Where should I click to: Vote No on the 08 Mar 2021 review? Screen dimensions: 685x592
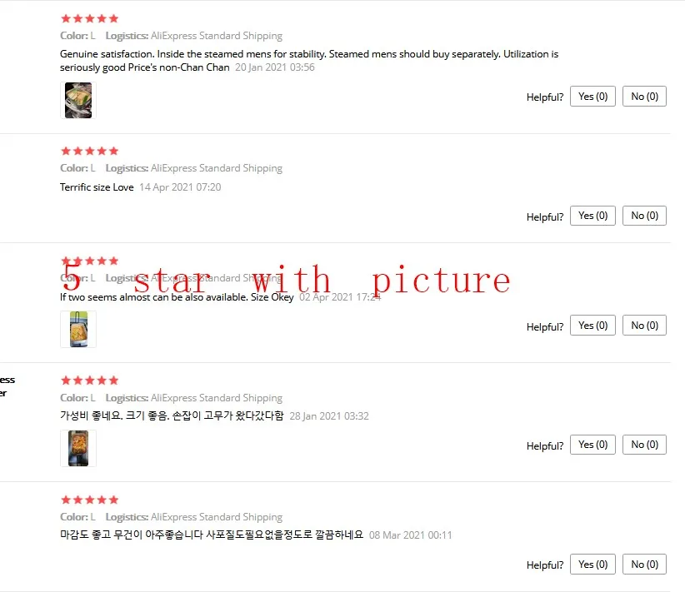pos(644,564)
